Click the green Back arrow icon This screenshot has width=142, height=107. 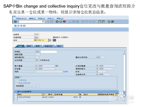[57, 22]
